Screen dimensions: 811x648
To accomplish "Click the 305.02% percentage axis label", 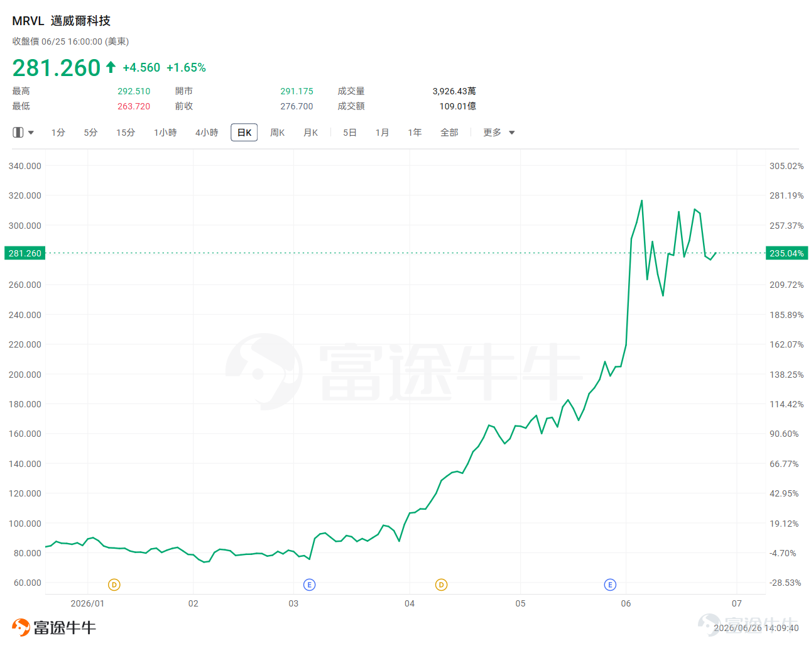I will (787, 166).
